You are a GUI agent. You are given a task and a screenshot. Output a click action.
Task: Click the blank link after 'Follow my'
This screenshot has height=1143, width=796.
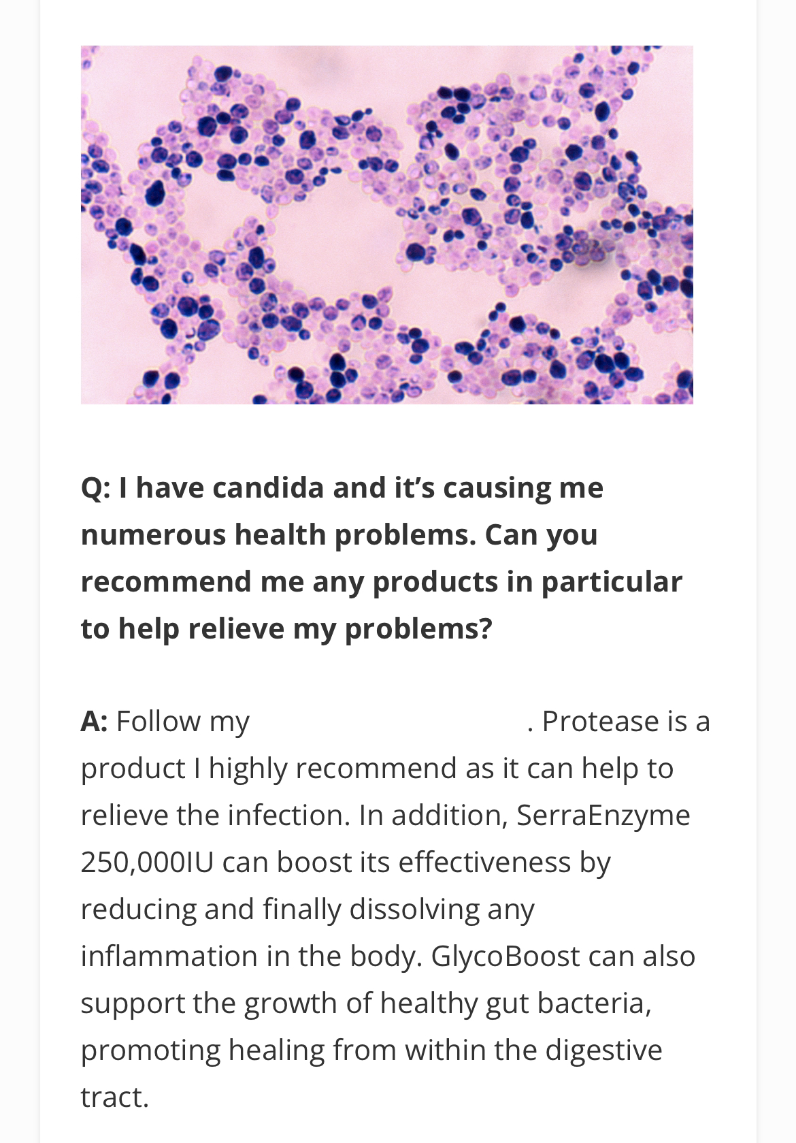(388, 722)
